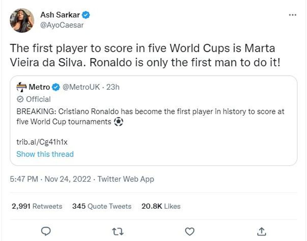Open the three-dot more options menu
307x241 pixels.
tap(292, 15)
